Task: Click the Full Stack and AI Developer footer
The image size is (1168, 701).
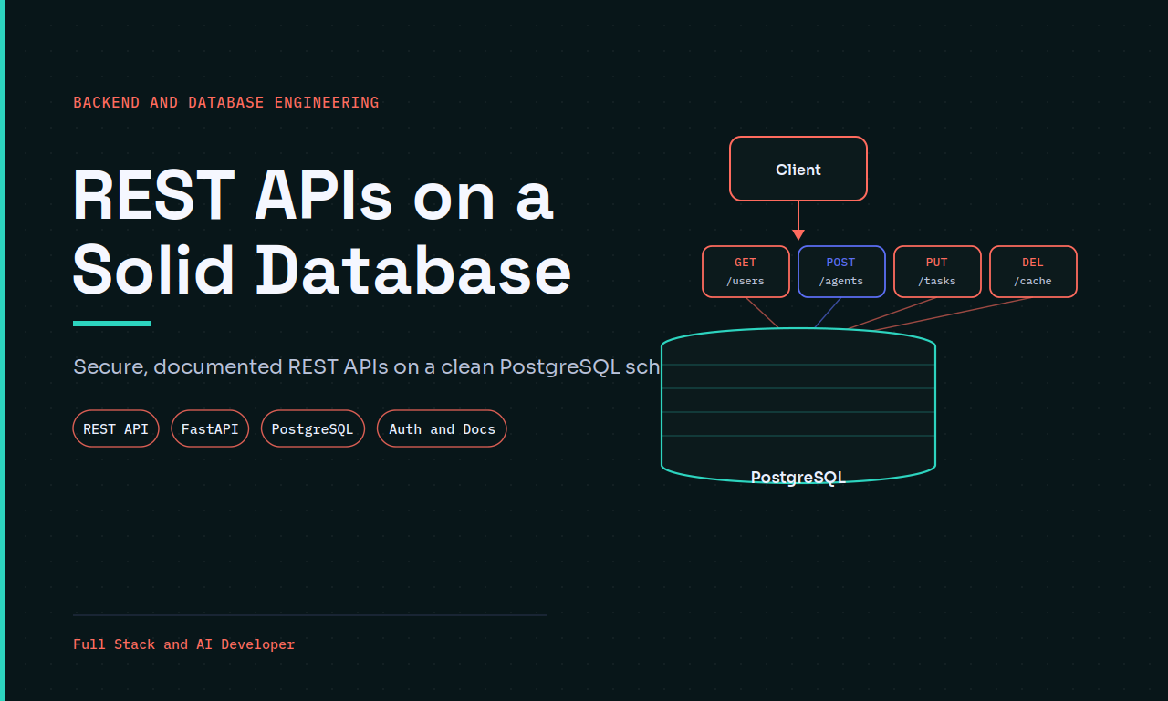Action: (184, 644)
